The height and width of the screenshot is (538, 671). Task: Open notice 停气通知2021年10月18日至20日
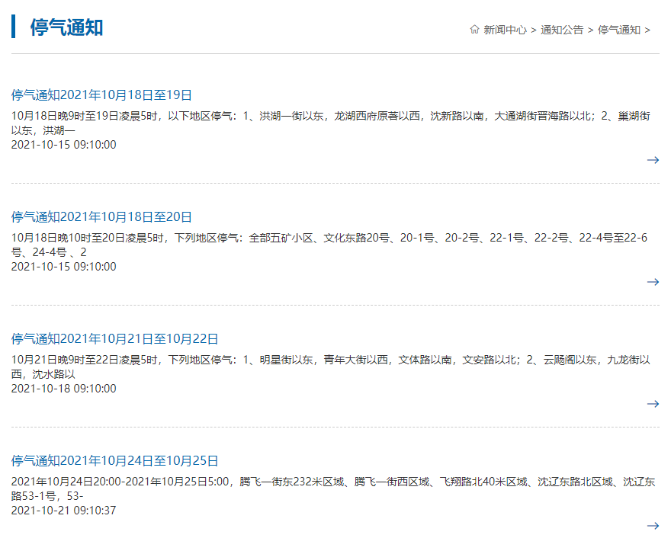101,216
